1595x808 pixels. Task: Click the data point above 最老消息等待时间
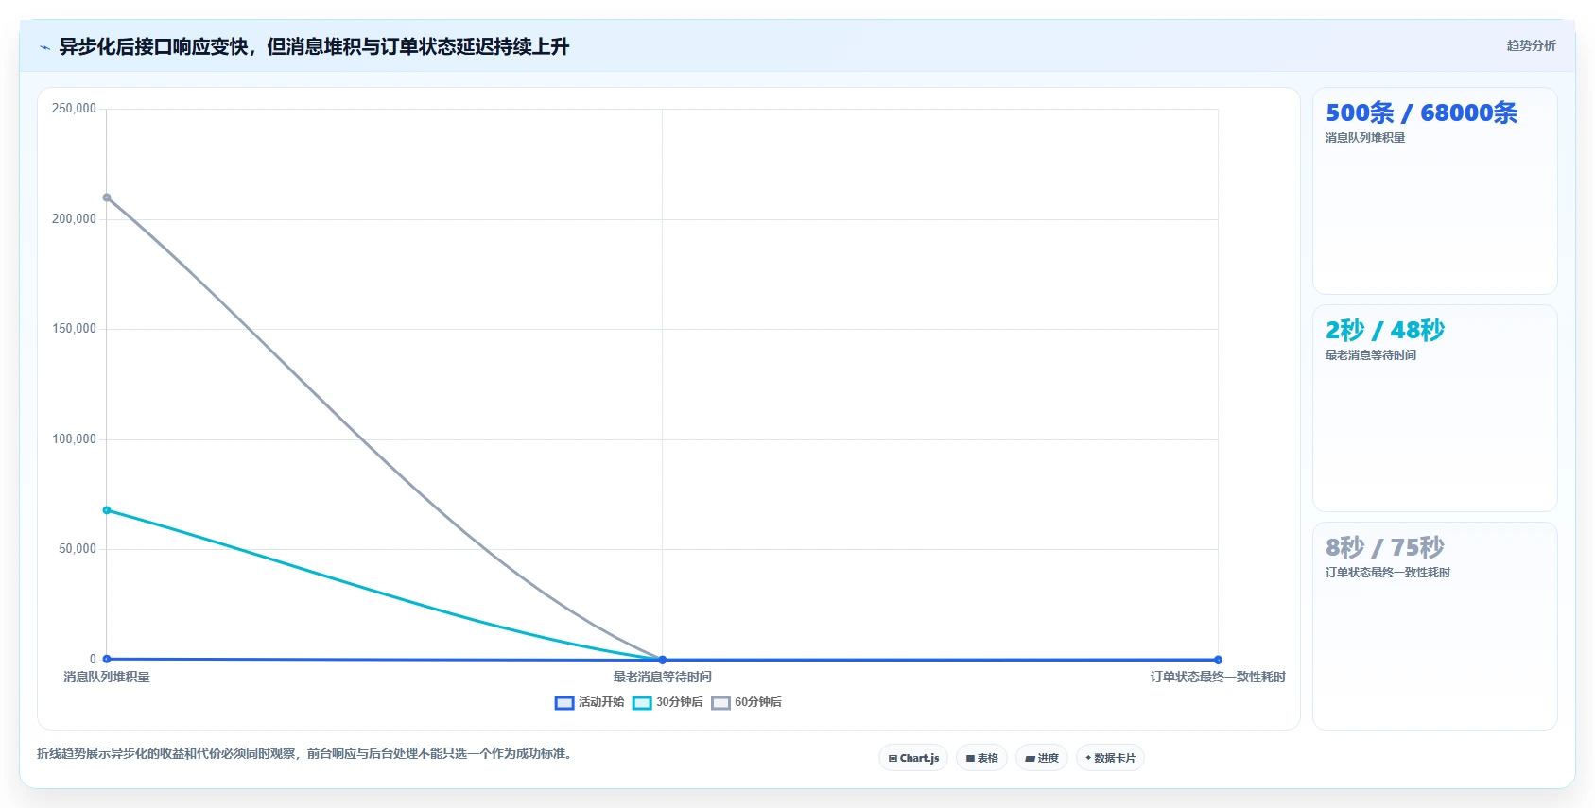click(x=662, y=660)
